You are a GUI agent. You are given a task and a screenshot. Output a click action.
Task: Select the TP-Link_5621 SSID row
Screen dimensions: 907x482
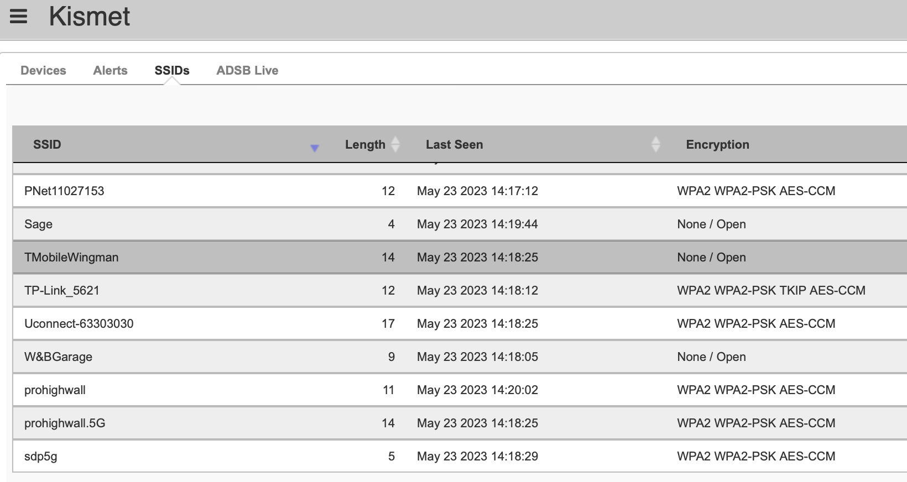pyautogui.click(x=460, y=290)
